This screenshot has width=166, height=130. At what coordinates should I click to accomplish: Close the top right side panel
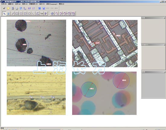pos(164,18)
